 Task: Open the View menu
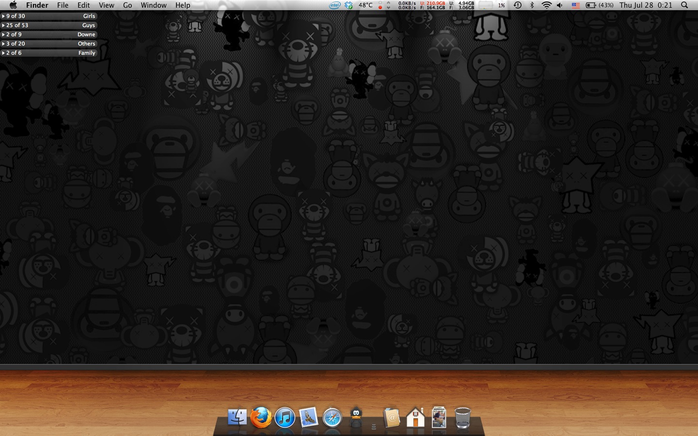pyautogui.click(x=106, y=5)
